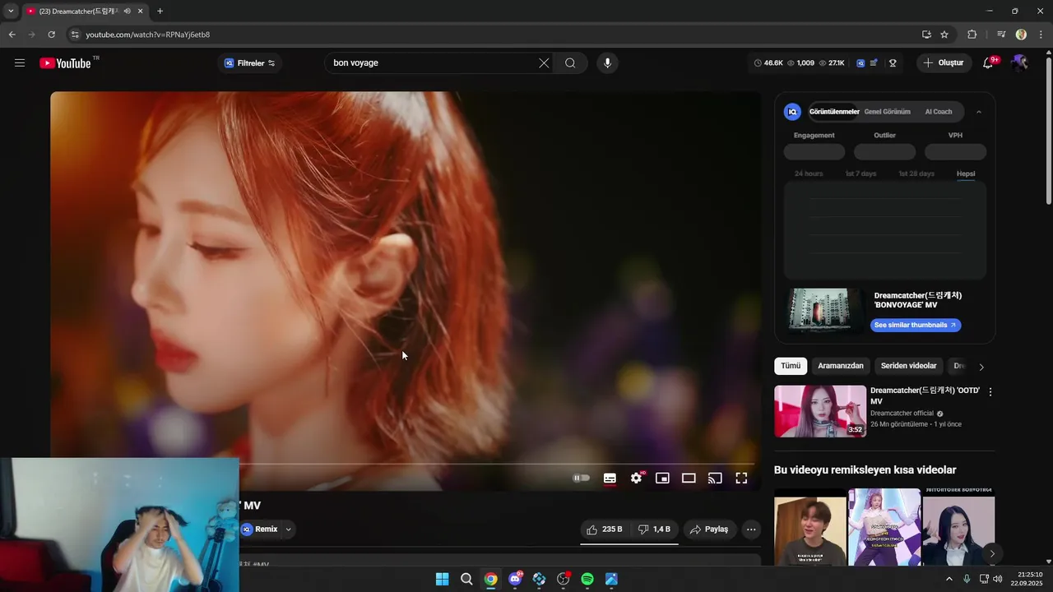Open Spotify from the taskbar

coord(587,579)
